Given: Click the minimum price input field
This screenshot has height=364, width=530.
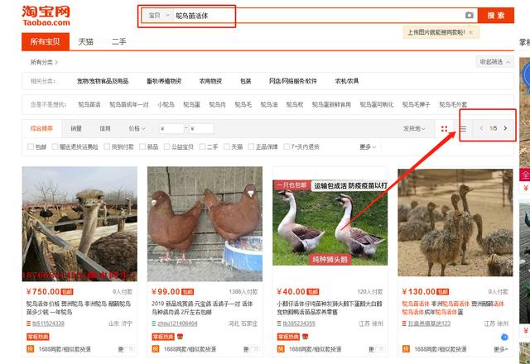Looking at the screenshot, I should [x=171, y=129].
